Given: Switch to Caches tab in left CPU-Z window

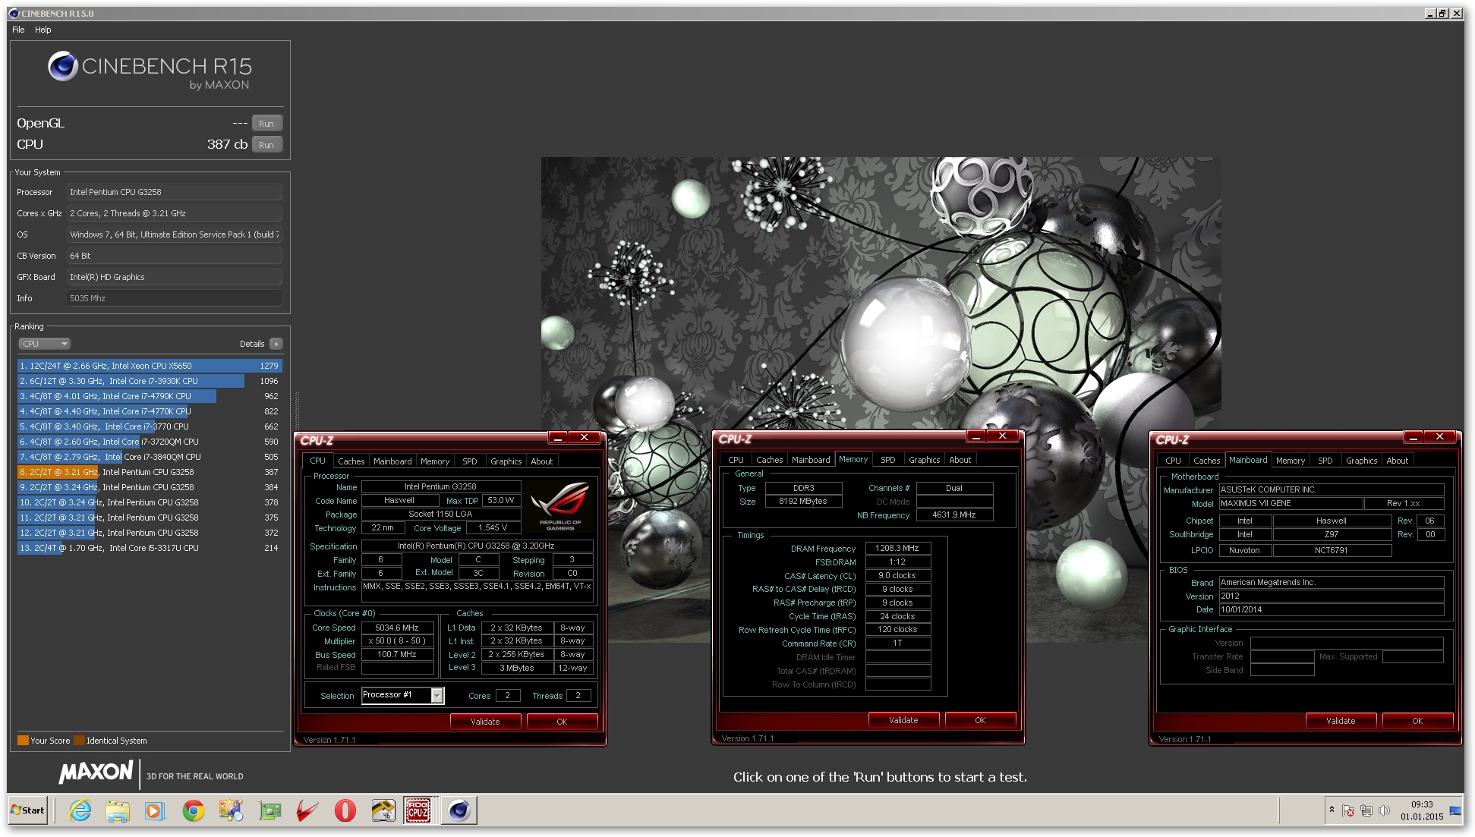Looking at the screenshot, I should pos(351,461).
